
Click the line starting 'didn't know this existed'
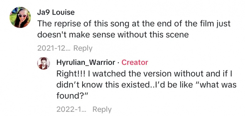click(146, 85)
